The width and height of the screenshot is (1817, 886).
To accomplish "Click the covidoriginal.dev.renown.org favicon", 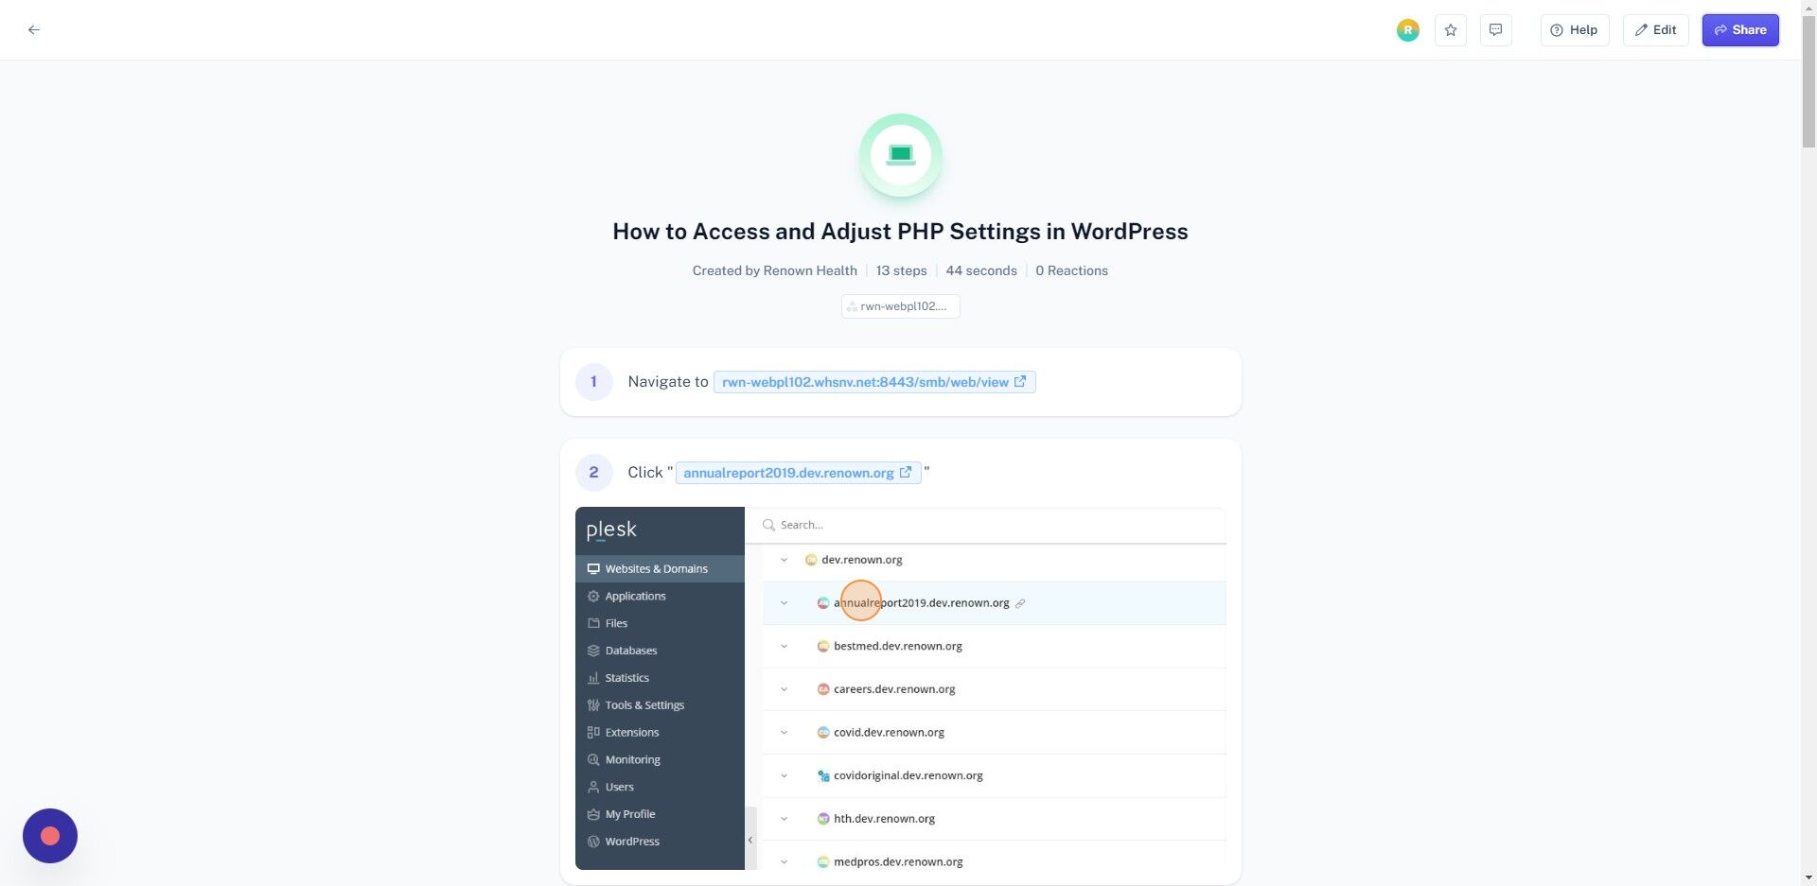I will pos(823,776).
